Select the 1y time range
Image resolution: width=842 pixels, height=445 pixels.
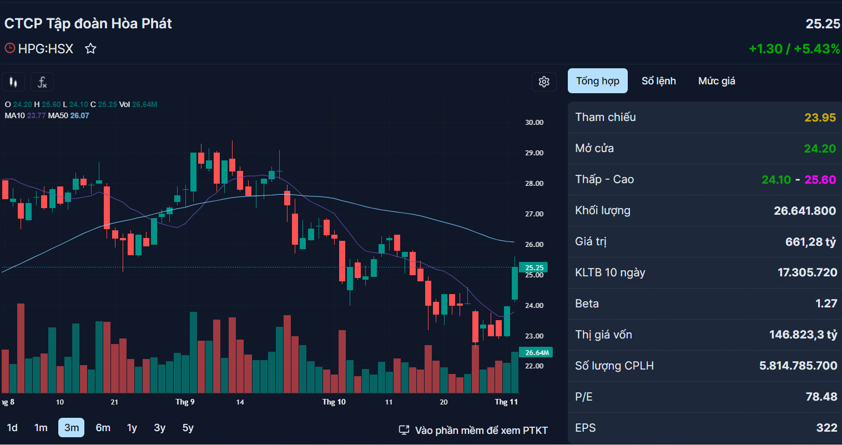tap(132, 428)
